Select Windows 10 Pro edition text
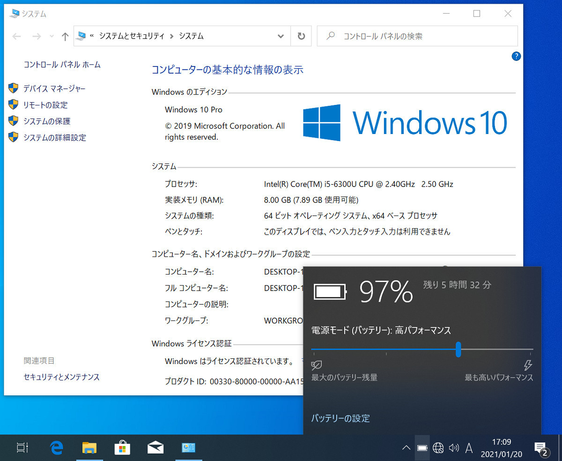 [193, 110]
